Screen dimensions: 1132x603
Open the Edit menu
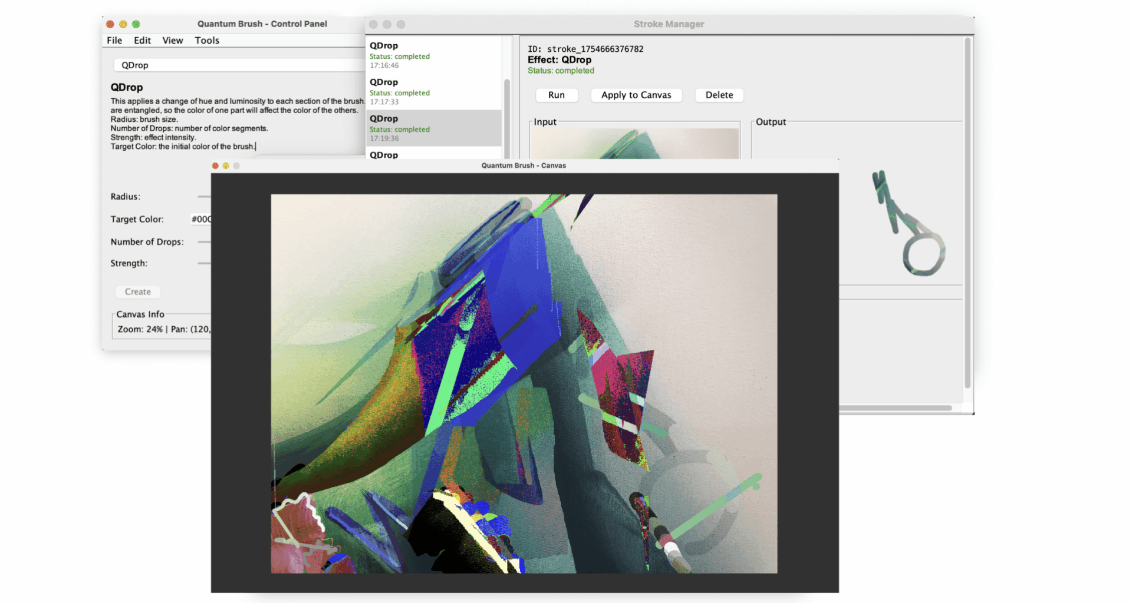[x=142, y=41]
